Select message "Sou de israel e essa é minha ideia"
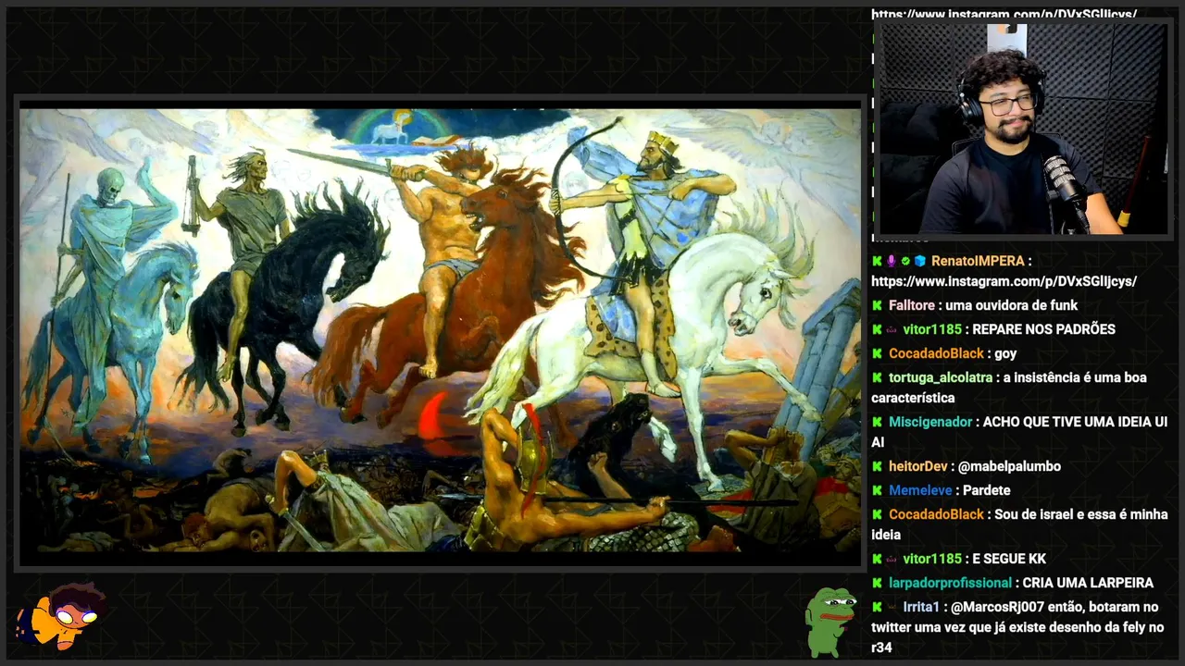The image size is (1185, 666). [x=1019, y=524]
